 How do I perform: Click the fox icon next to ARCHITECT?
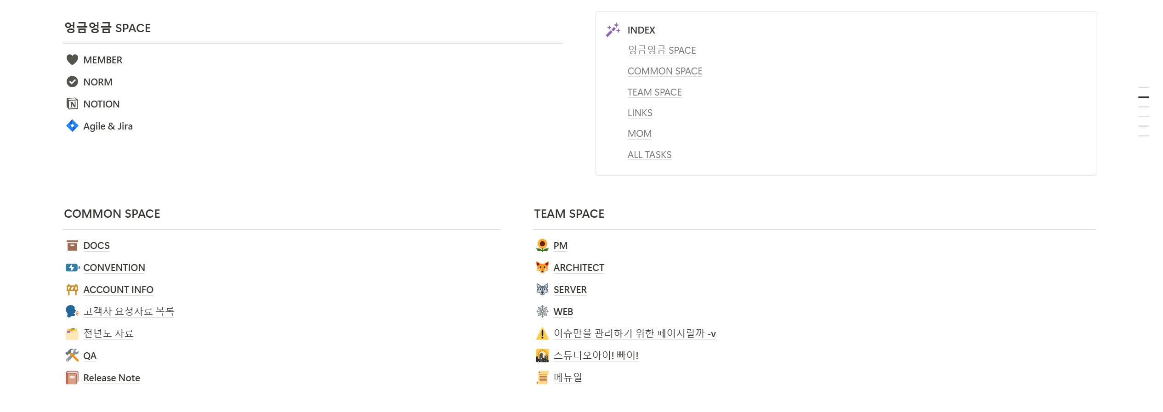[542, 267]
